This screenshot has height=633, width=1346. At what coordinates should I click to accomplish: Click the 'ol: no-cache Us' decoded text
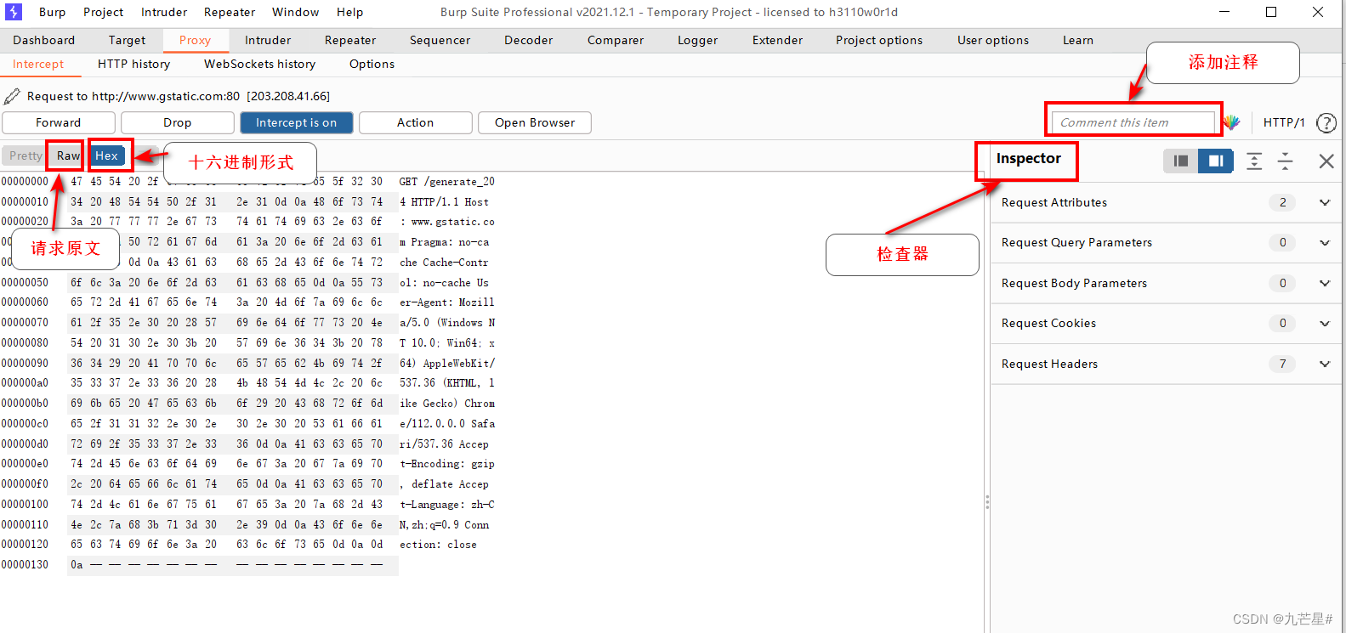click(444, 282)
